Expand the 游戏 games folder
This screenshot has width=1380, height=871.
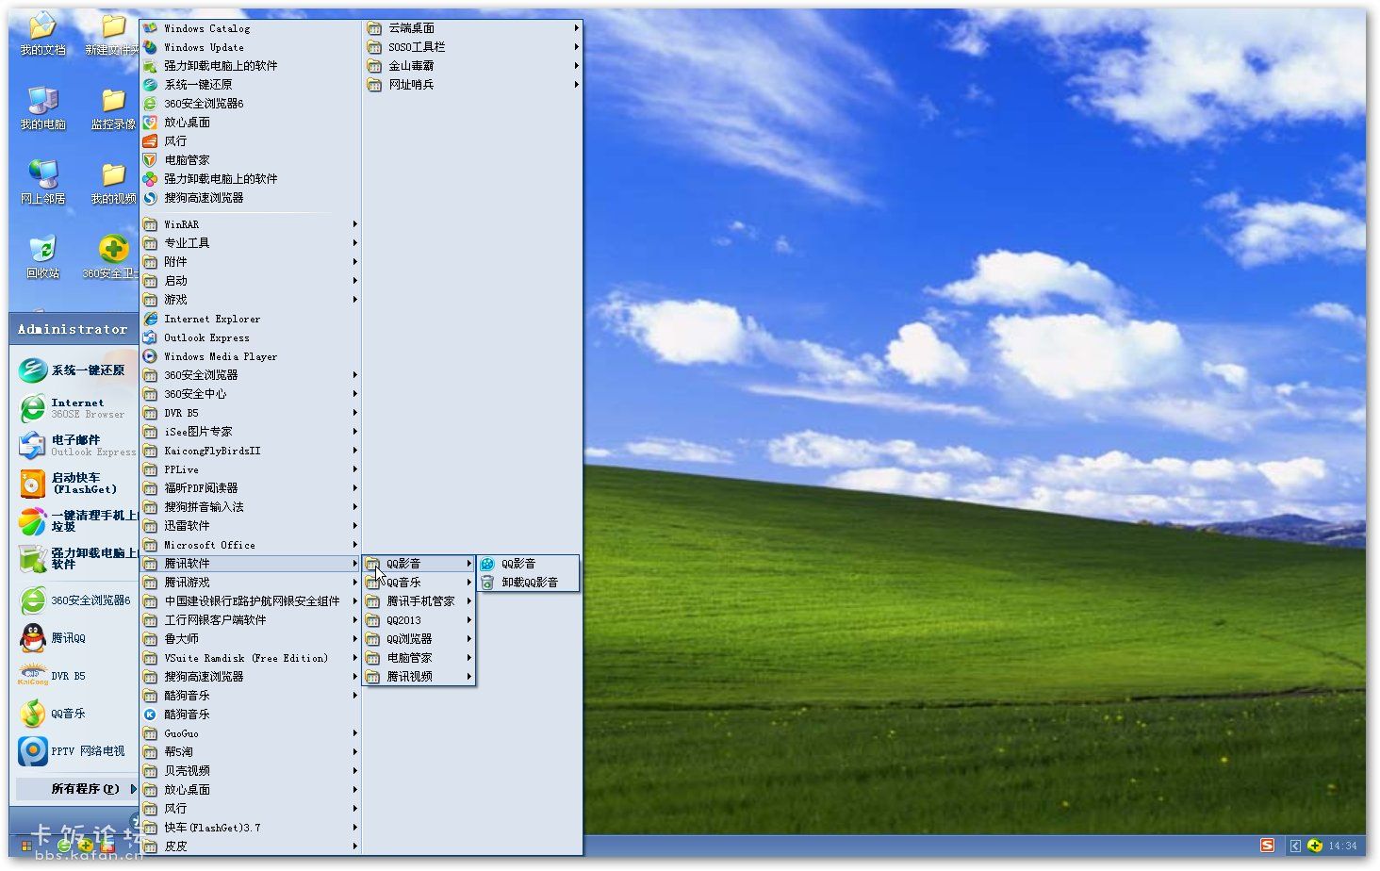tap(251, 300)
